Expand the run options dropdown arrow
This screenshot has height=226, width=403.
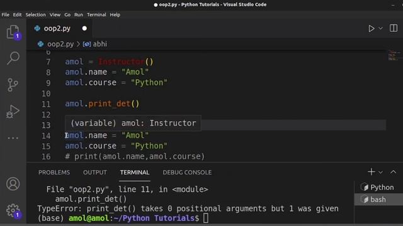coord(380,28)
